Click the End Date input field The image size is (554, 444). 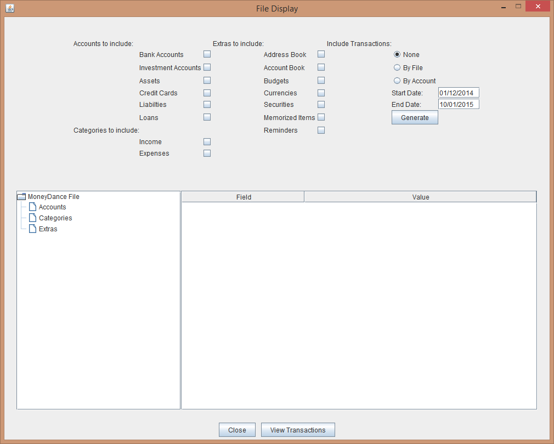[459, 104]
